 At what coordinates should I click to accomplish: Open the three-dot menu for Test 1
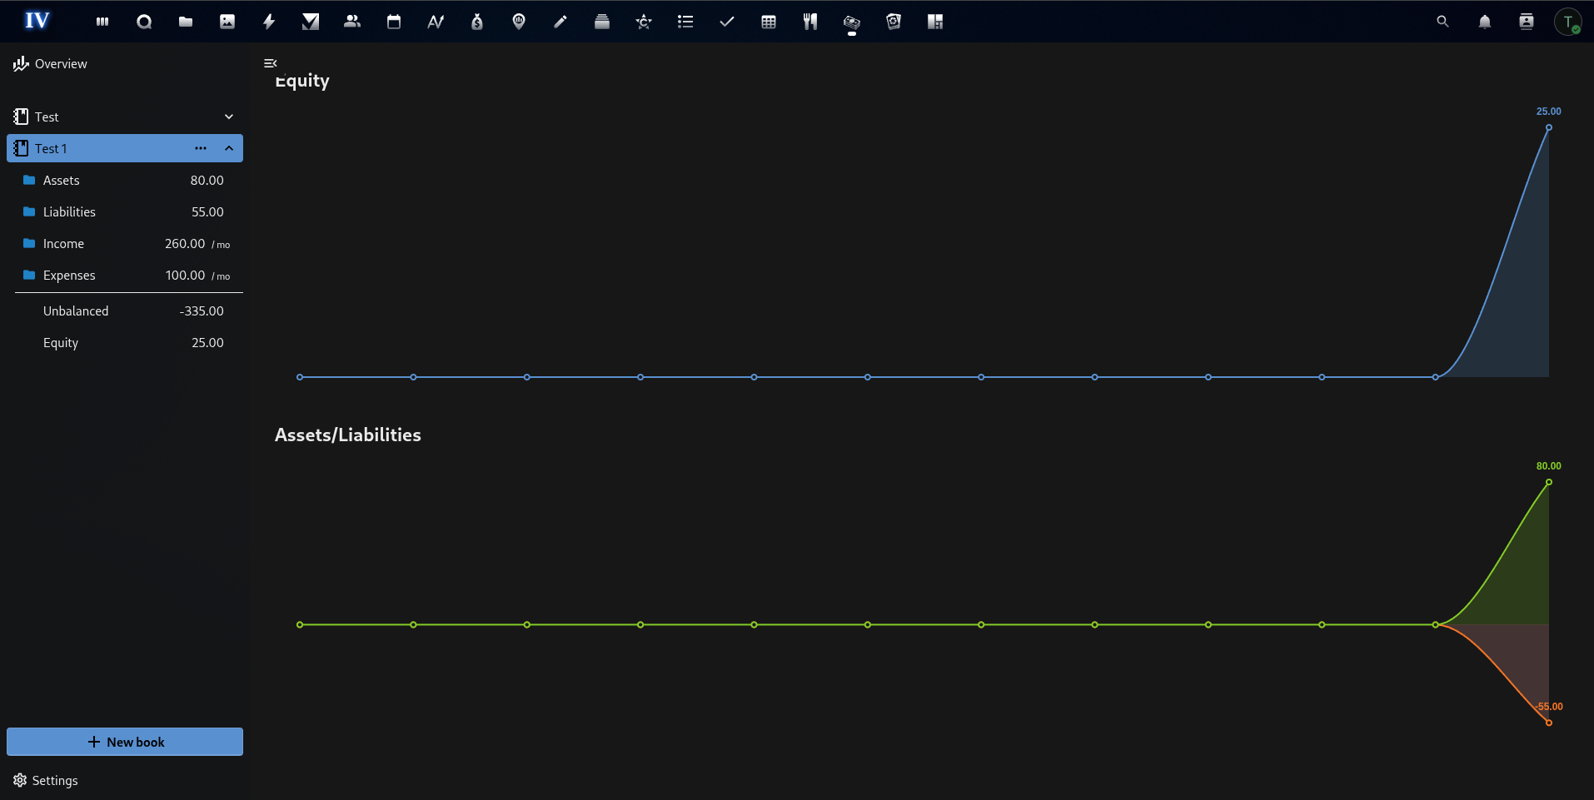click(200, 148)
